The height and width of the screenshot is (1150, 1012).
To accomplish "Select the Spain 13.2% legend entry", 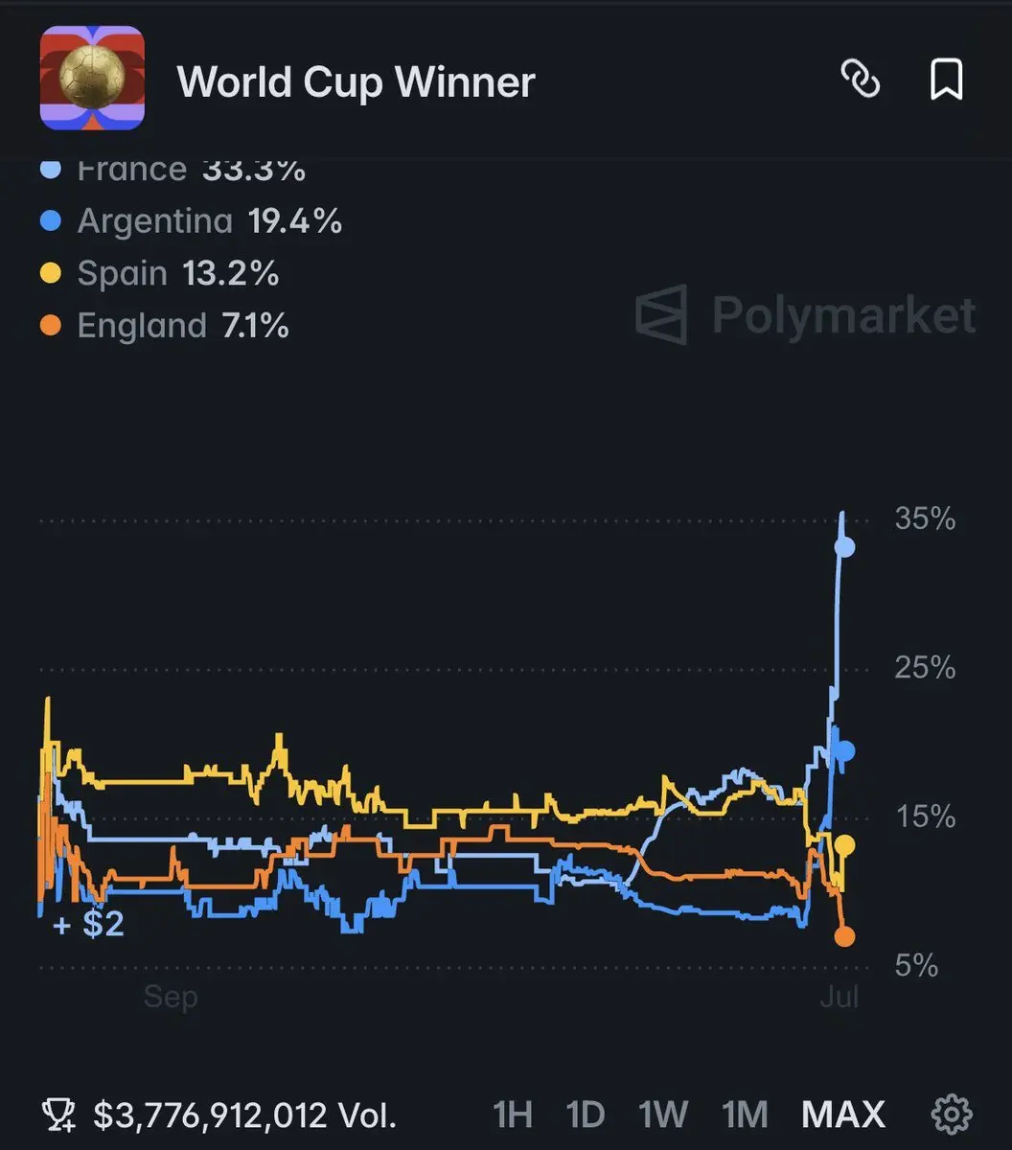I will tap(160, 274).
